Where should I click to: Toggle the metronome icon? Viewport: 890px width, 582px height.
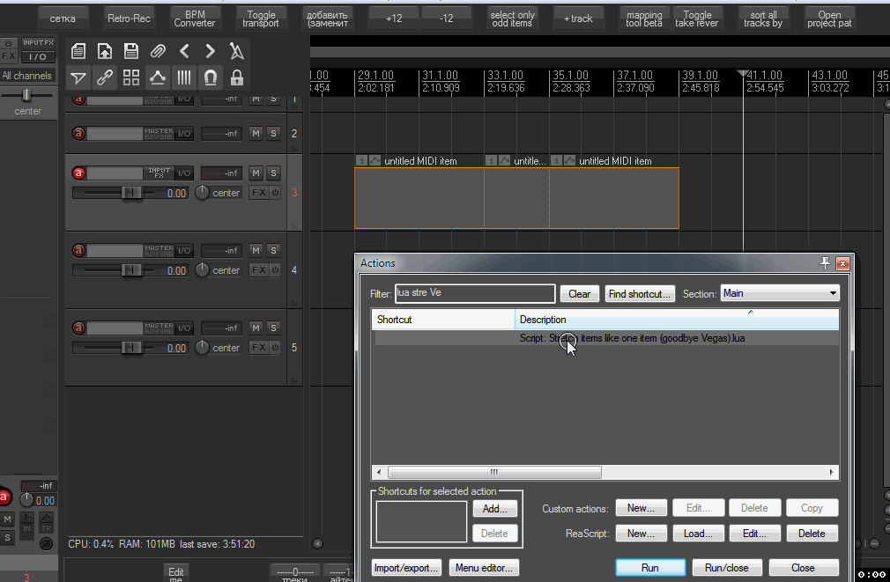click(237, 51)
